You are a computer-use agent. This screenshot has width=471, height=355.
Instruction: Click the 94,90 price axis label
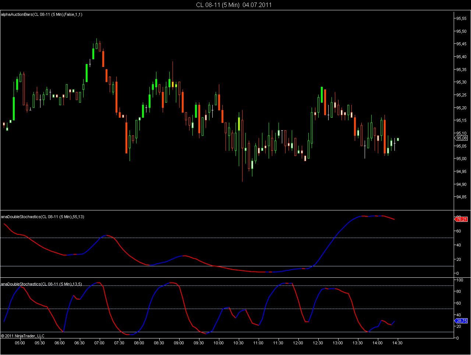point(461,184)
